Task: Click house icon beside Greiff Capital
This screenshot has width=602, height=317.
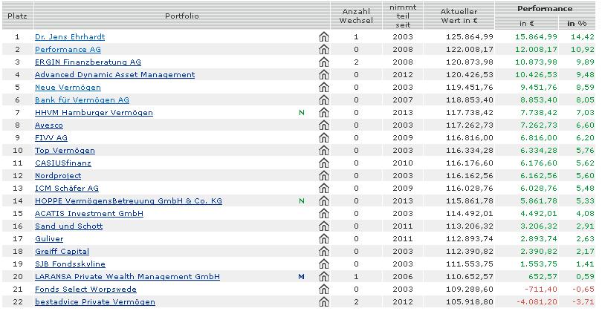Action: point(323,252)
